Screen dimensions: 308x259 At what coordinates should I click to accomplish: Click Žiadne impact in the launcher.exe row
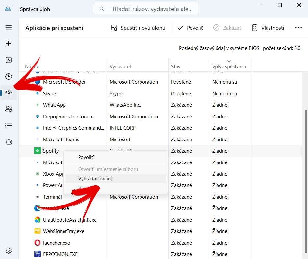[220, 243]
